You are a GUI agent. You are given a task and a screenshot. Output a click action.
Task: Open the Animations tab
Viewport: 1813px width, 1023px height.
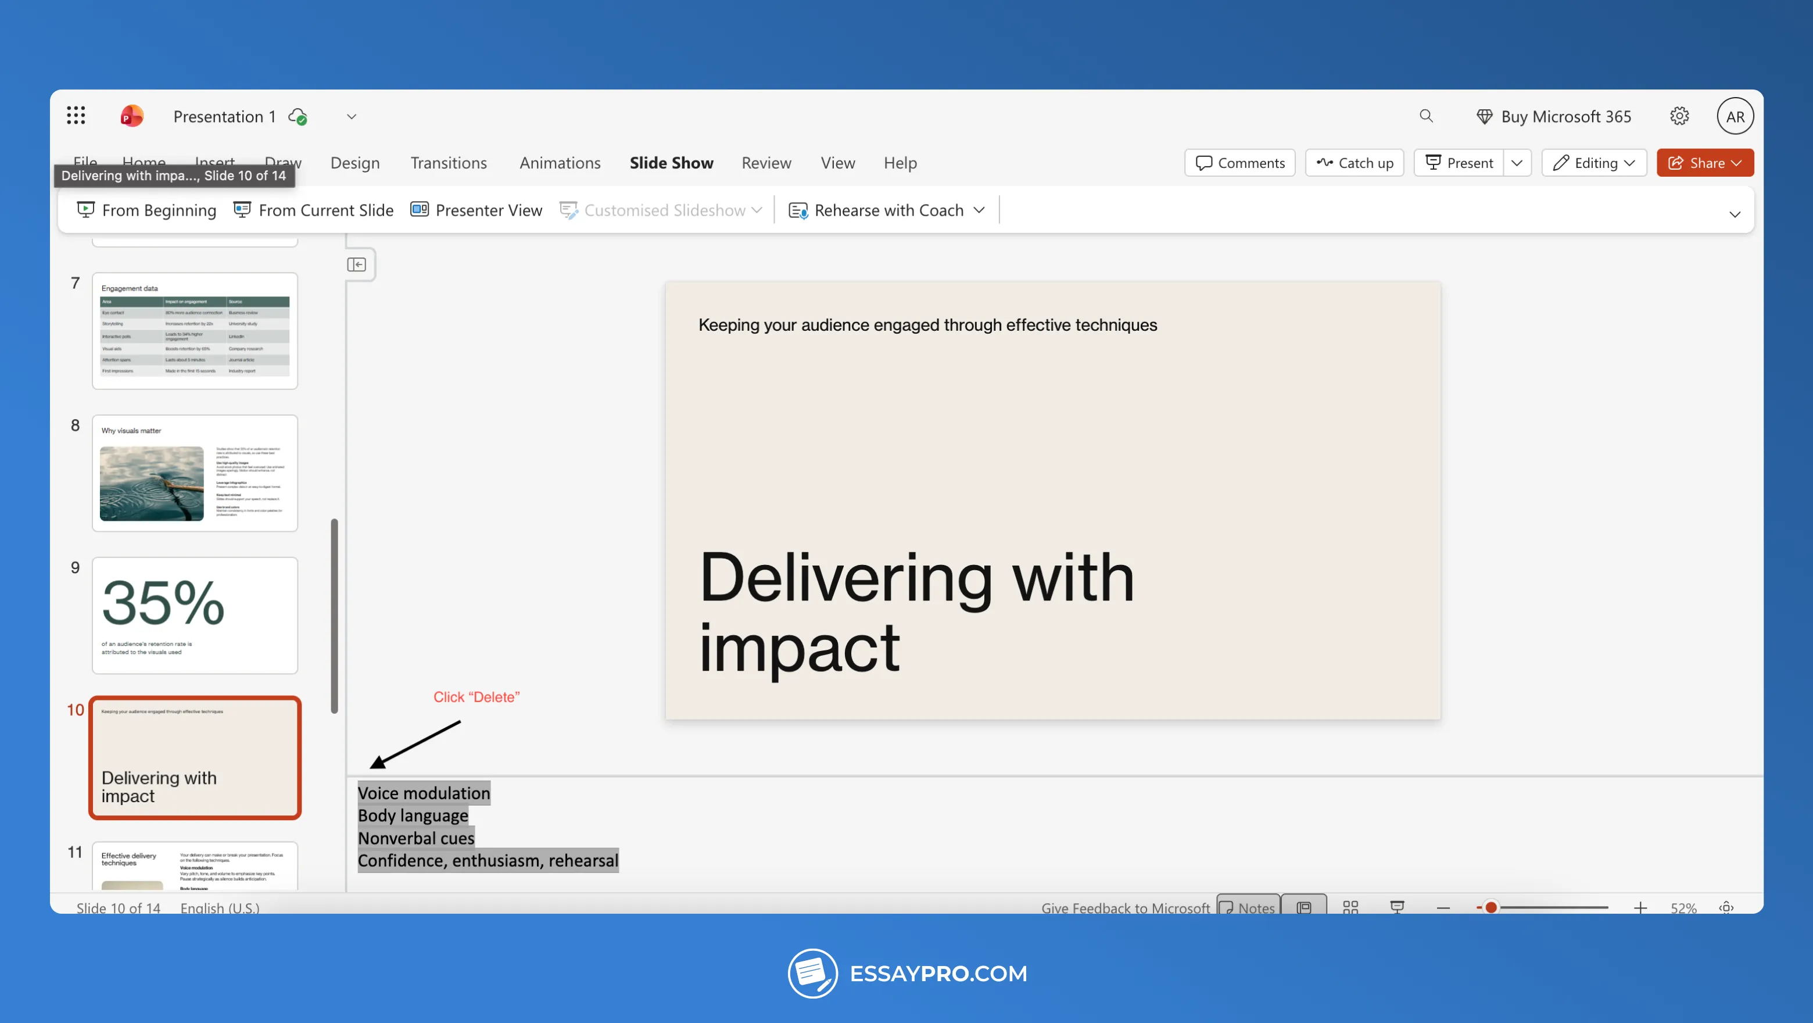pos(560,163)
